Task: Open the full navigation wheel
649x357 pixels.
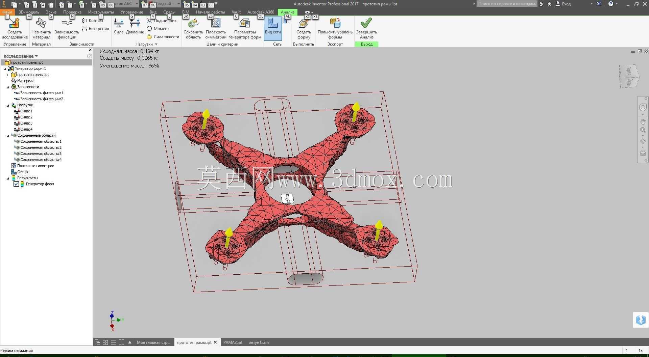Action: (643, 107)
